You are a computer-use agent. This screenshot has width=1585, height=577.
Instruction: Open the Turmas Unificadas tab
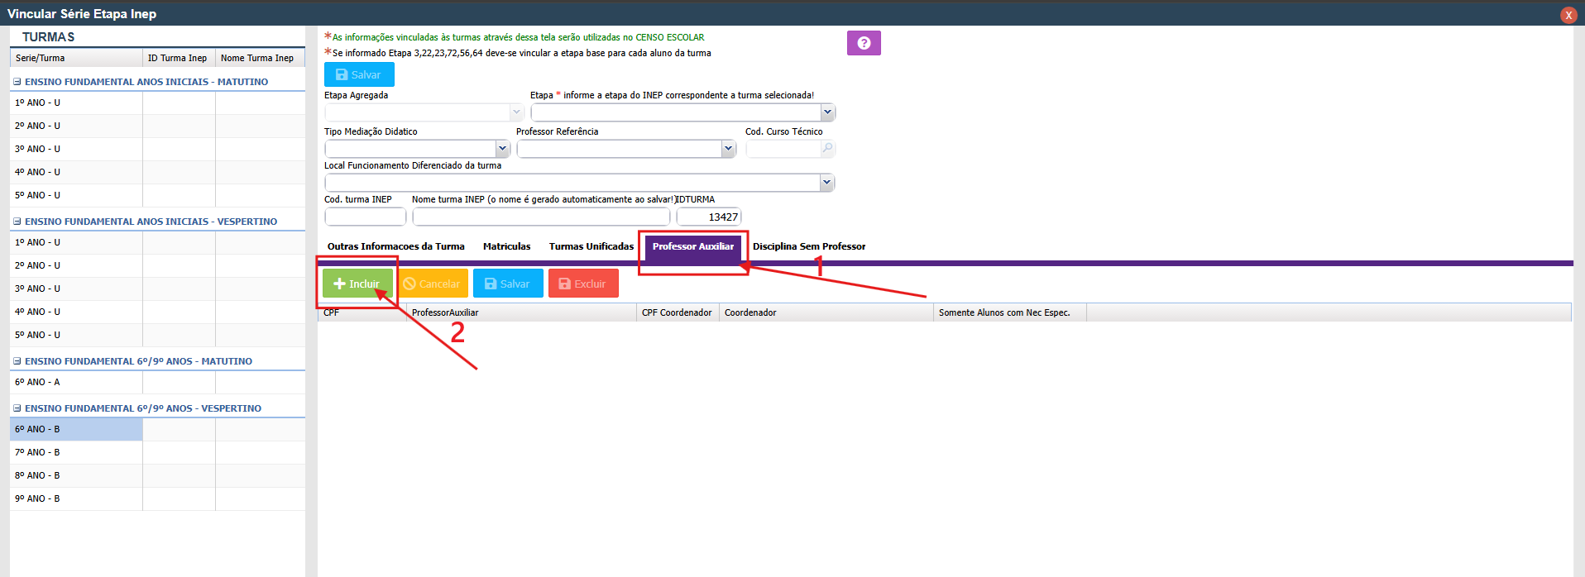pyautogui.click(x=591, y=246)
